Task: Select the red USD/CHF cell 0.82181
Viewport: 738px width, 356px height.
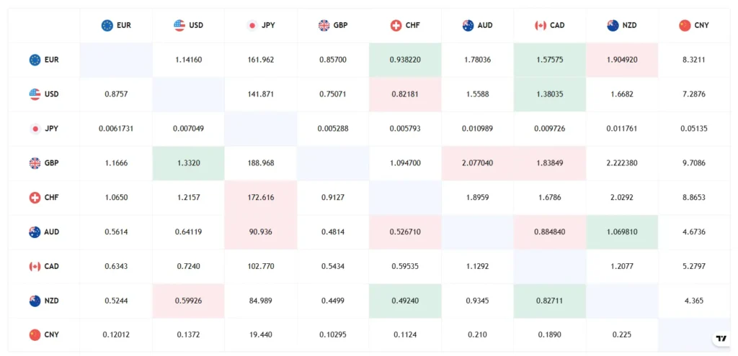Action: pos(405,94)
